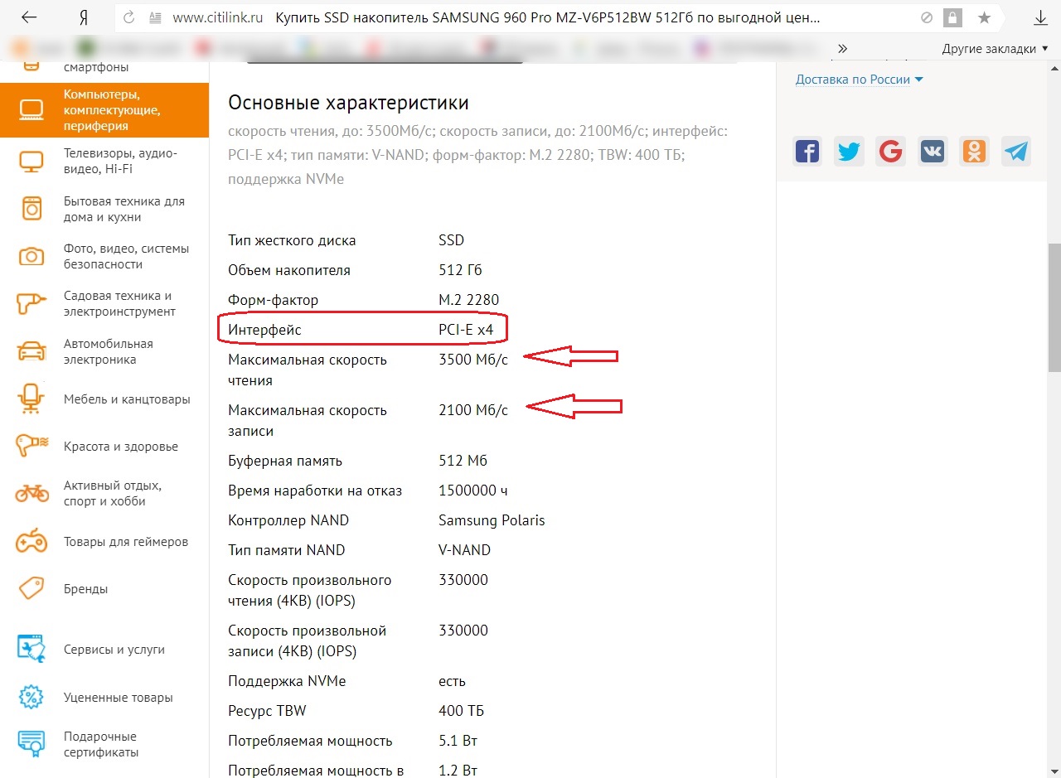The height and width of the screenshot is (778, 1061).
Task: Reload the page with the refresh icon
Action: coord(129,17)
